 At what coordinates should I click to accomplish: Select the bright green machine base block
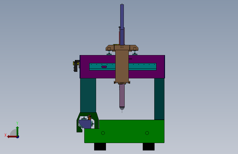point(124,131)
